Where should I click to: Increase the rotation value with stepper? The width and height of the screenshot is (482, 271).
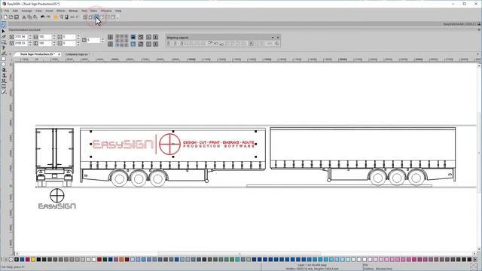(102, 39)
